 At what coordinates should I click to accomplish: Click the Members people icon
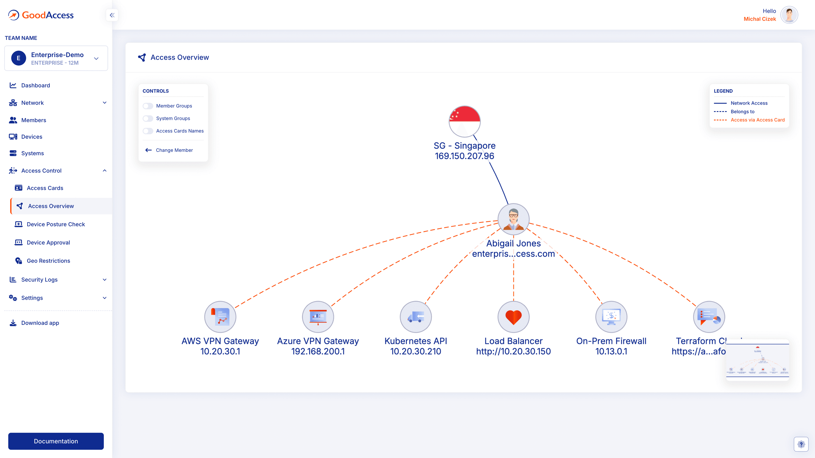13,120
